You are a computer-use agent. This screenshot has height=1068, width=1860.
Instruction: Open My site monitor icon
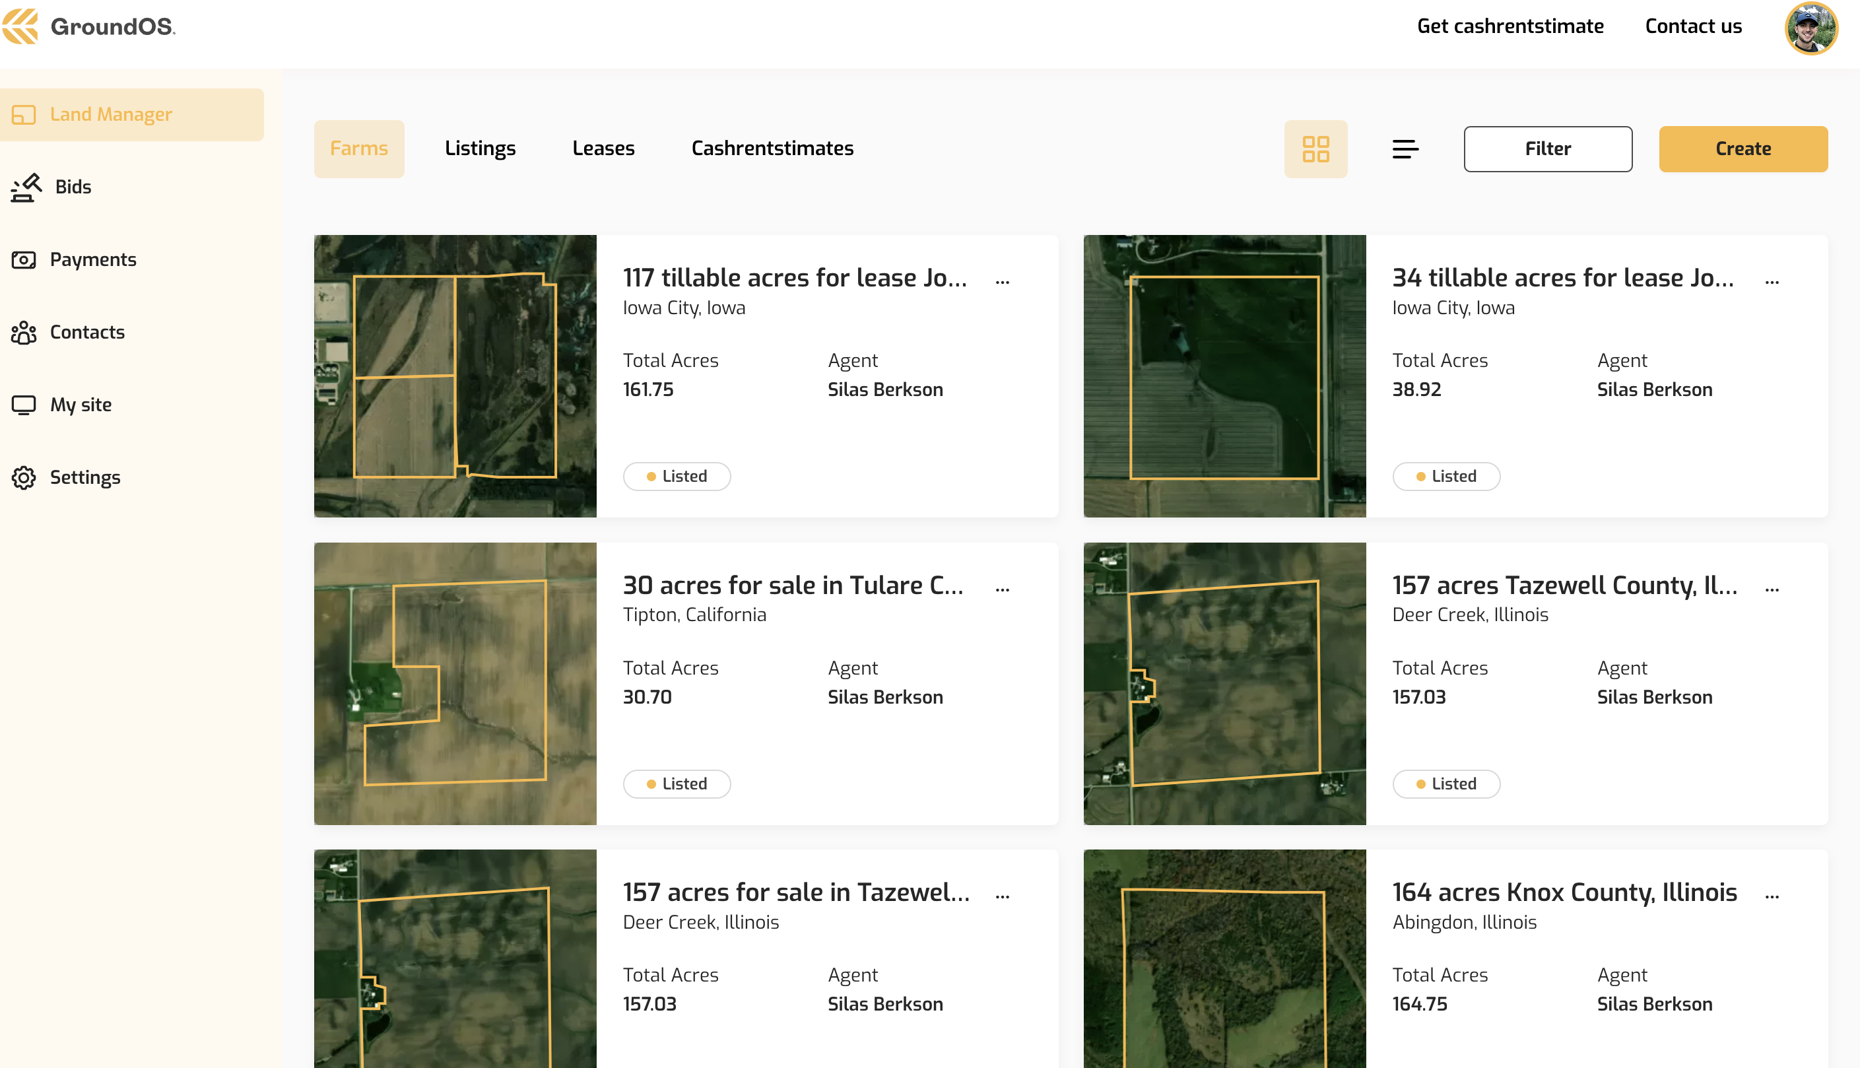coord(24,405)
